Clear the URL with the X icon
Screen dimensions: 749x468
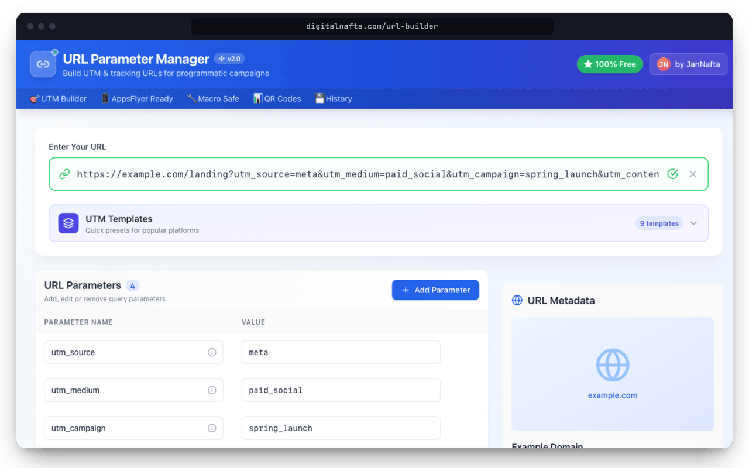pyautogui.click(x=693, y=174)
